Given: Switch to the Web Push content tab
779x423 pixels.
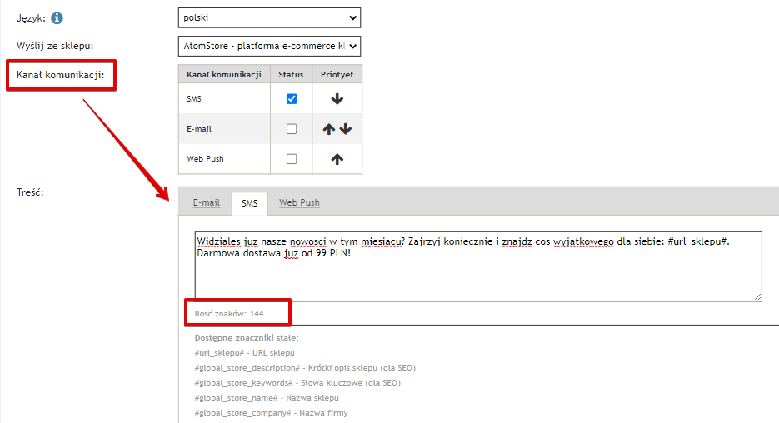Looking at the screenshot, I should 299,202.
